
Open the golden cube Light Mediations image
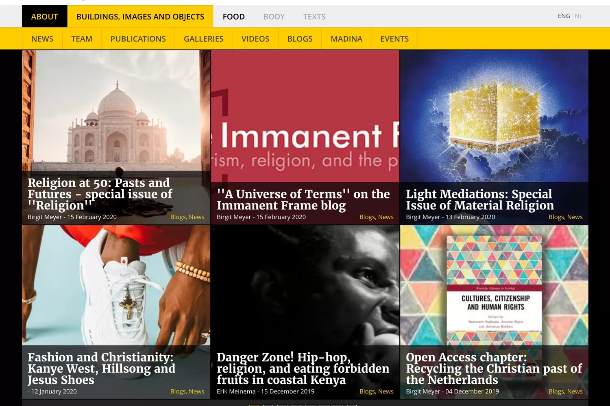pos(494,116)
